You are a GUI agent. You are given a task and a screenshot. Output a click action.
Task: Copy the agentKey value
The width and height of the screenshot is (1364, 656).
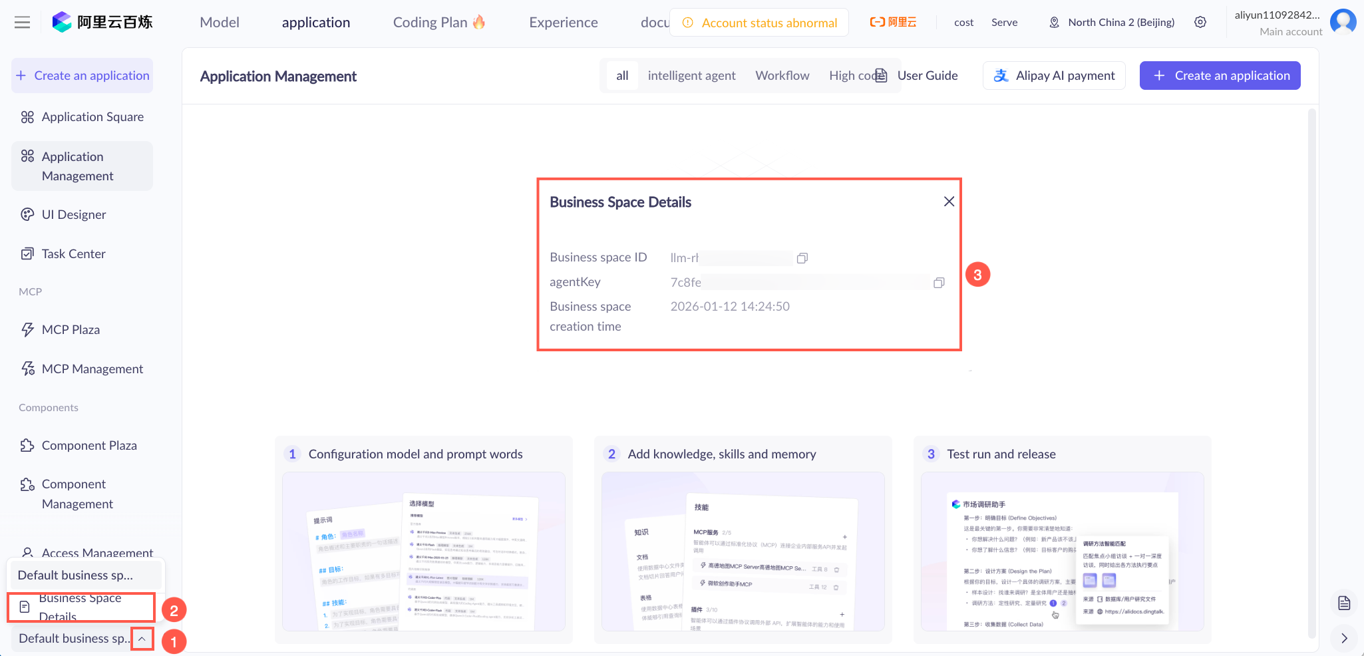pyautogui.click(x=939, y=283)
